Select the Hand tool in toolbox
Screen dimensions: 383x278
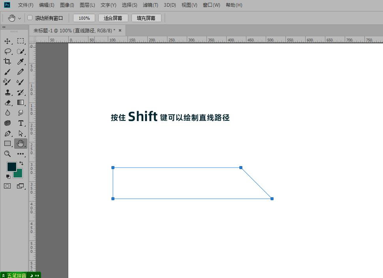[x=21, y=144]
